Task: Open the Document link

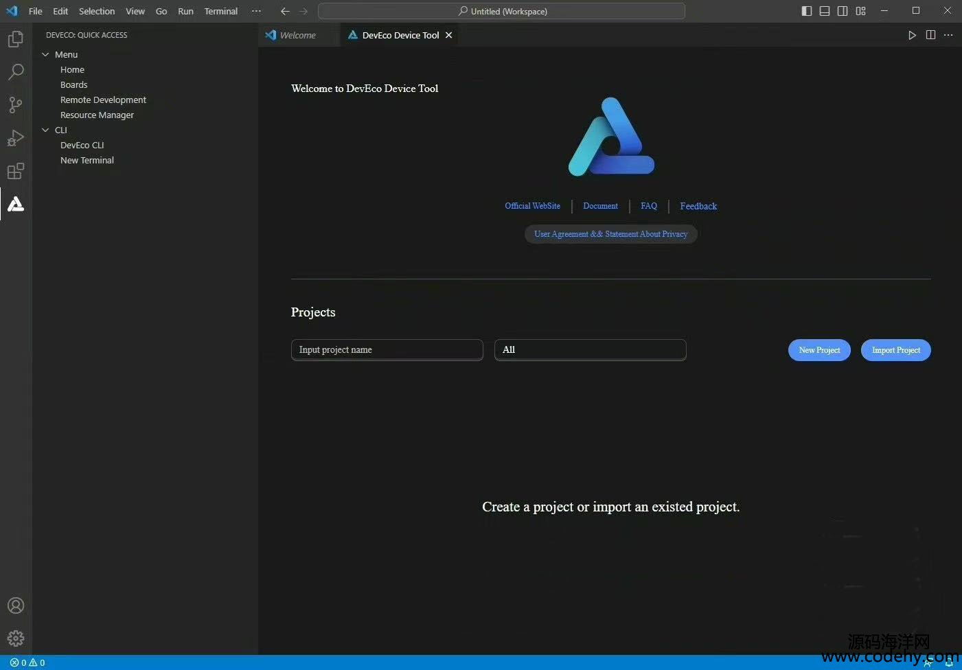Action: coord(601,206)
